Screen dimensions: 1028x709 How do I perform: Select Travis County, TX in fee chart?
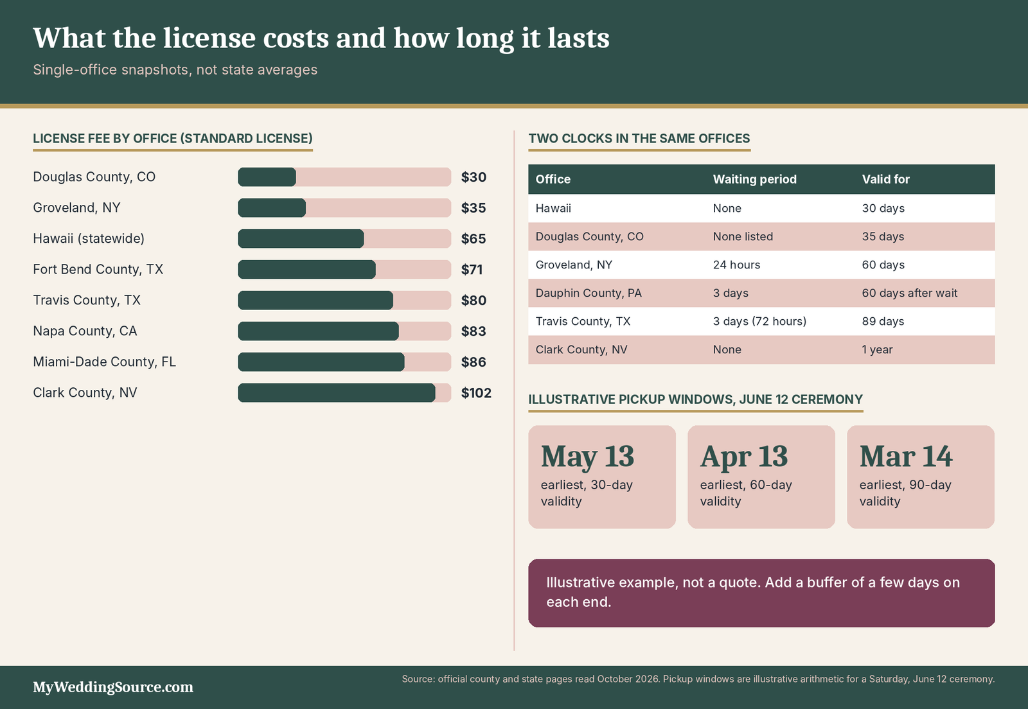tap(87, 300)
